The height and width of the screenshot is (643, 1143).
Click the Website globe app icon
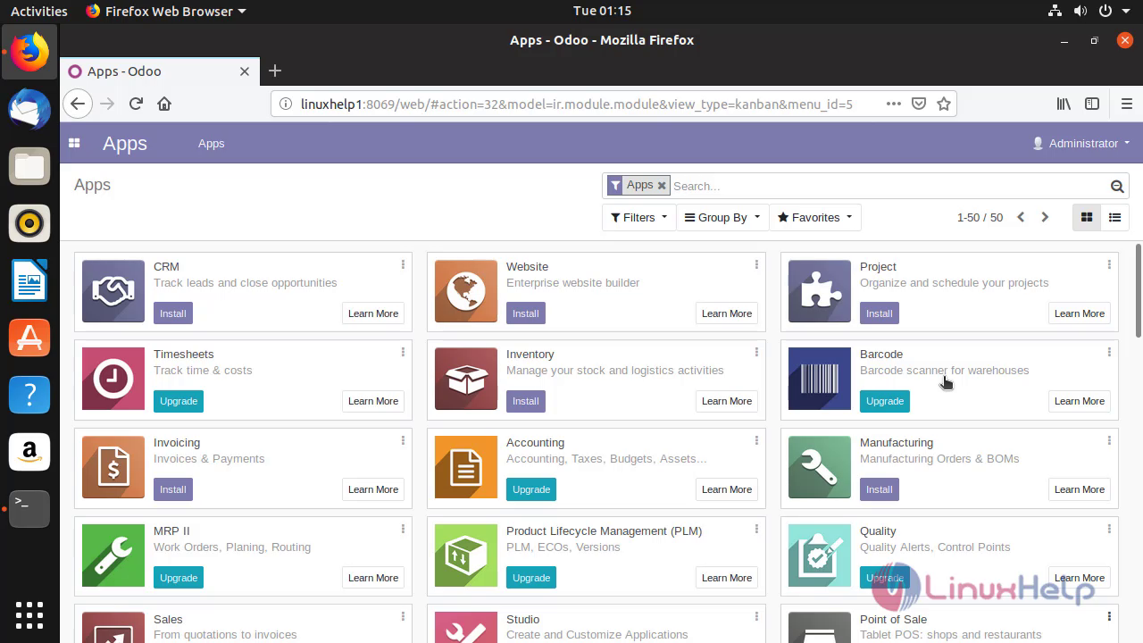coord(466,291)
